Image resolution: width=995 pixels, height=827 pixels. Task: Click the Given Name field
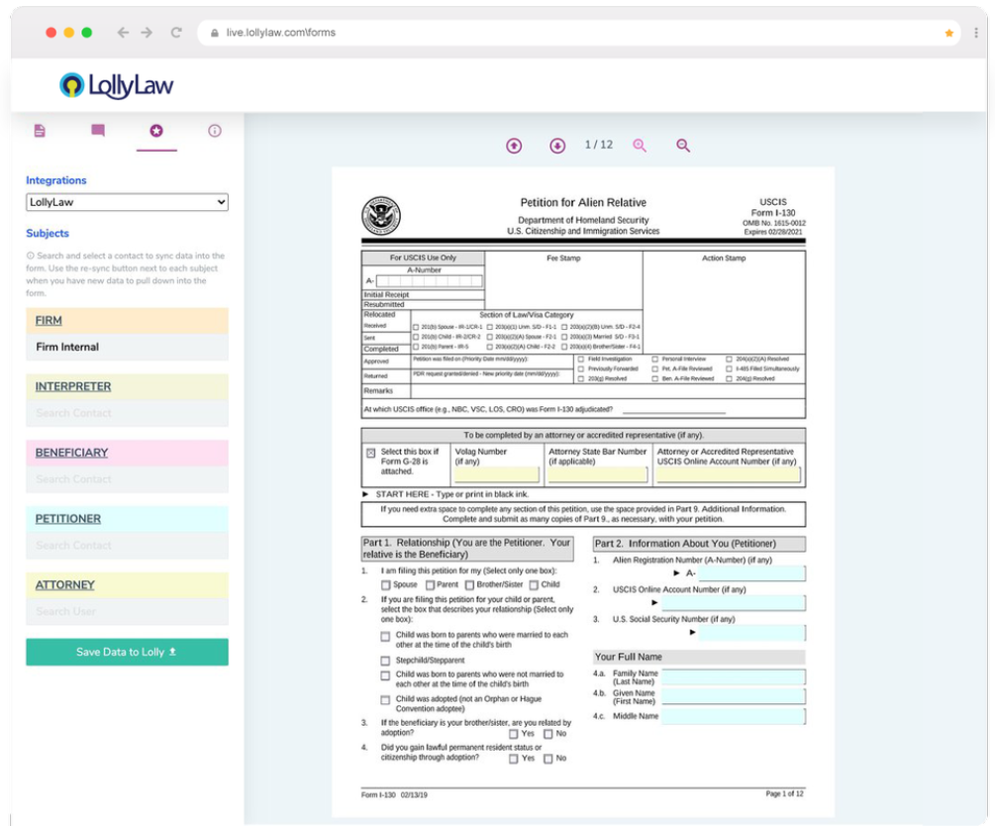(733, 696)
